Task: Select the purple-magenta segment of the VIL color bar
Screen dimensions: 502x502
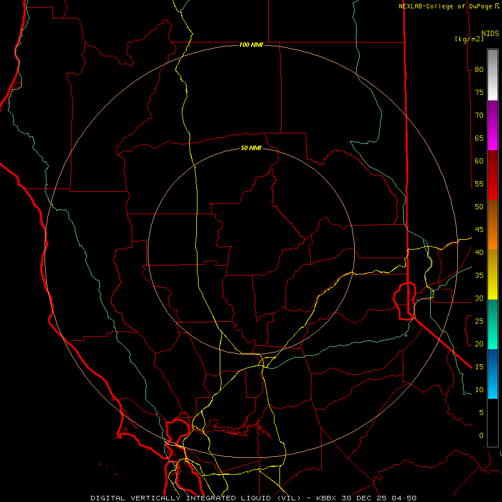Action: [x=493, y=125]
